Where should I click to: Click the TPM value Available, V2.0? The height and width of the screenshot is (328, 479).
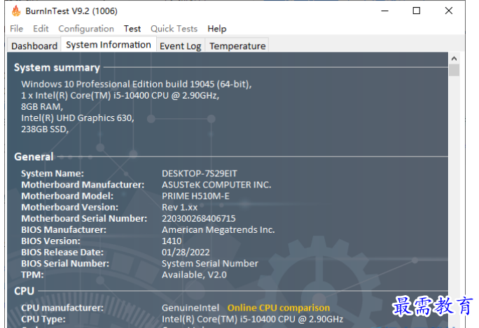pyautogui.click(x=194, y=275)
